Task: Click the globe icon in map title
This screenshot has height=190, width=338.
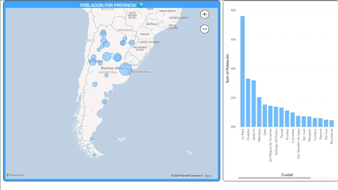Action: pos(140,5)
